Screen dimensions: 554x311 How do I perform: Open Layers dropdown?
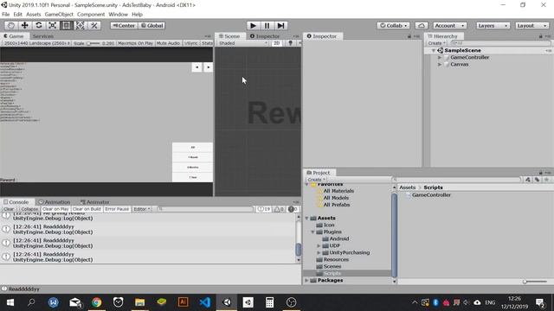point(493,25)
